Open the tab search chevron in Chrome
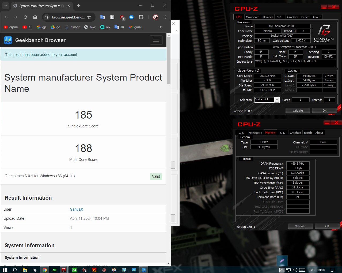342x273 pixels. click(x=6, y=6)
